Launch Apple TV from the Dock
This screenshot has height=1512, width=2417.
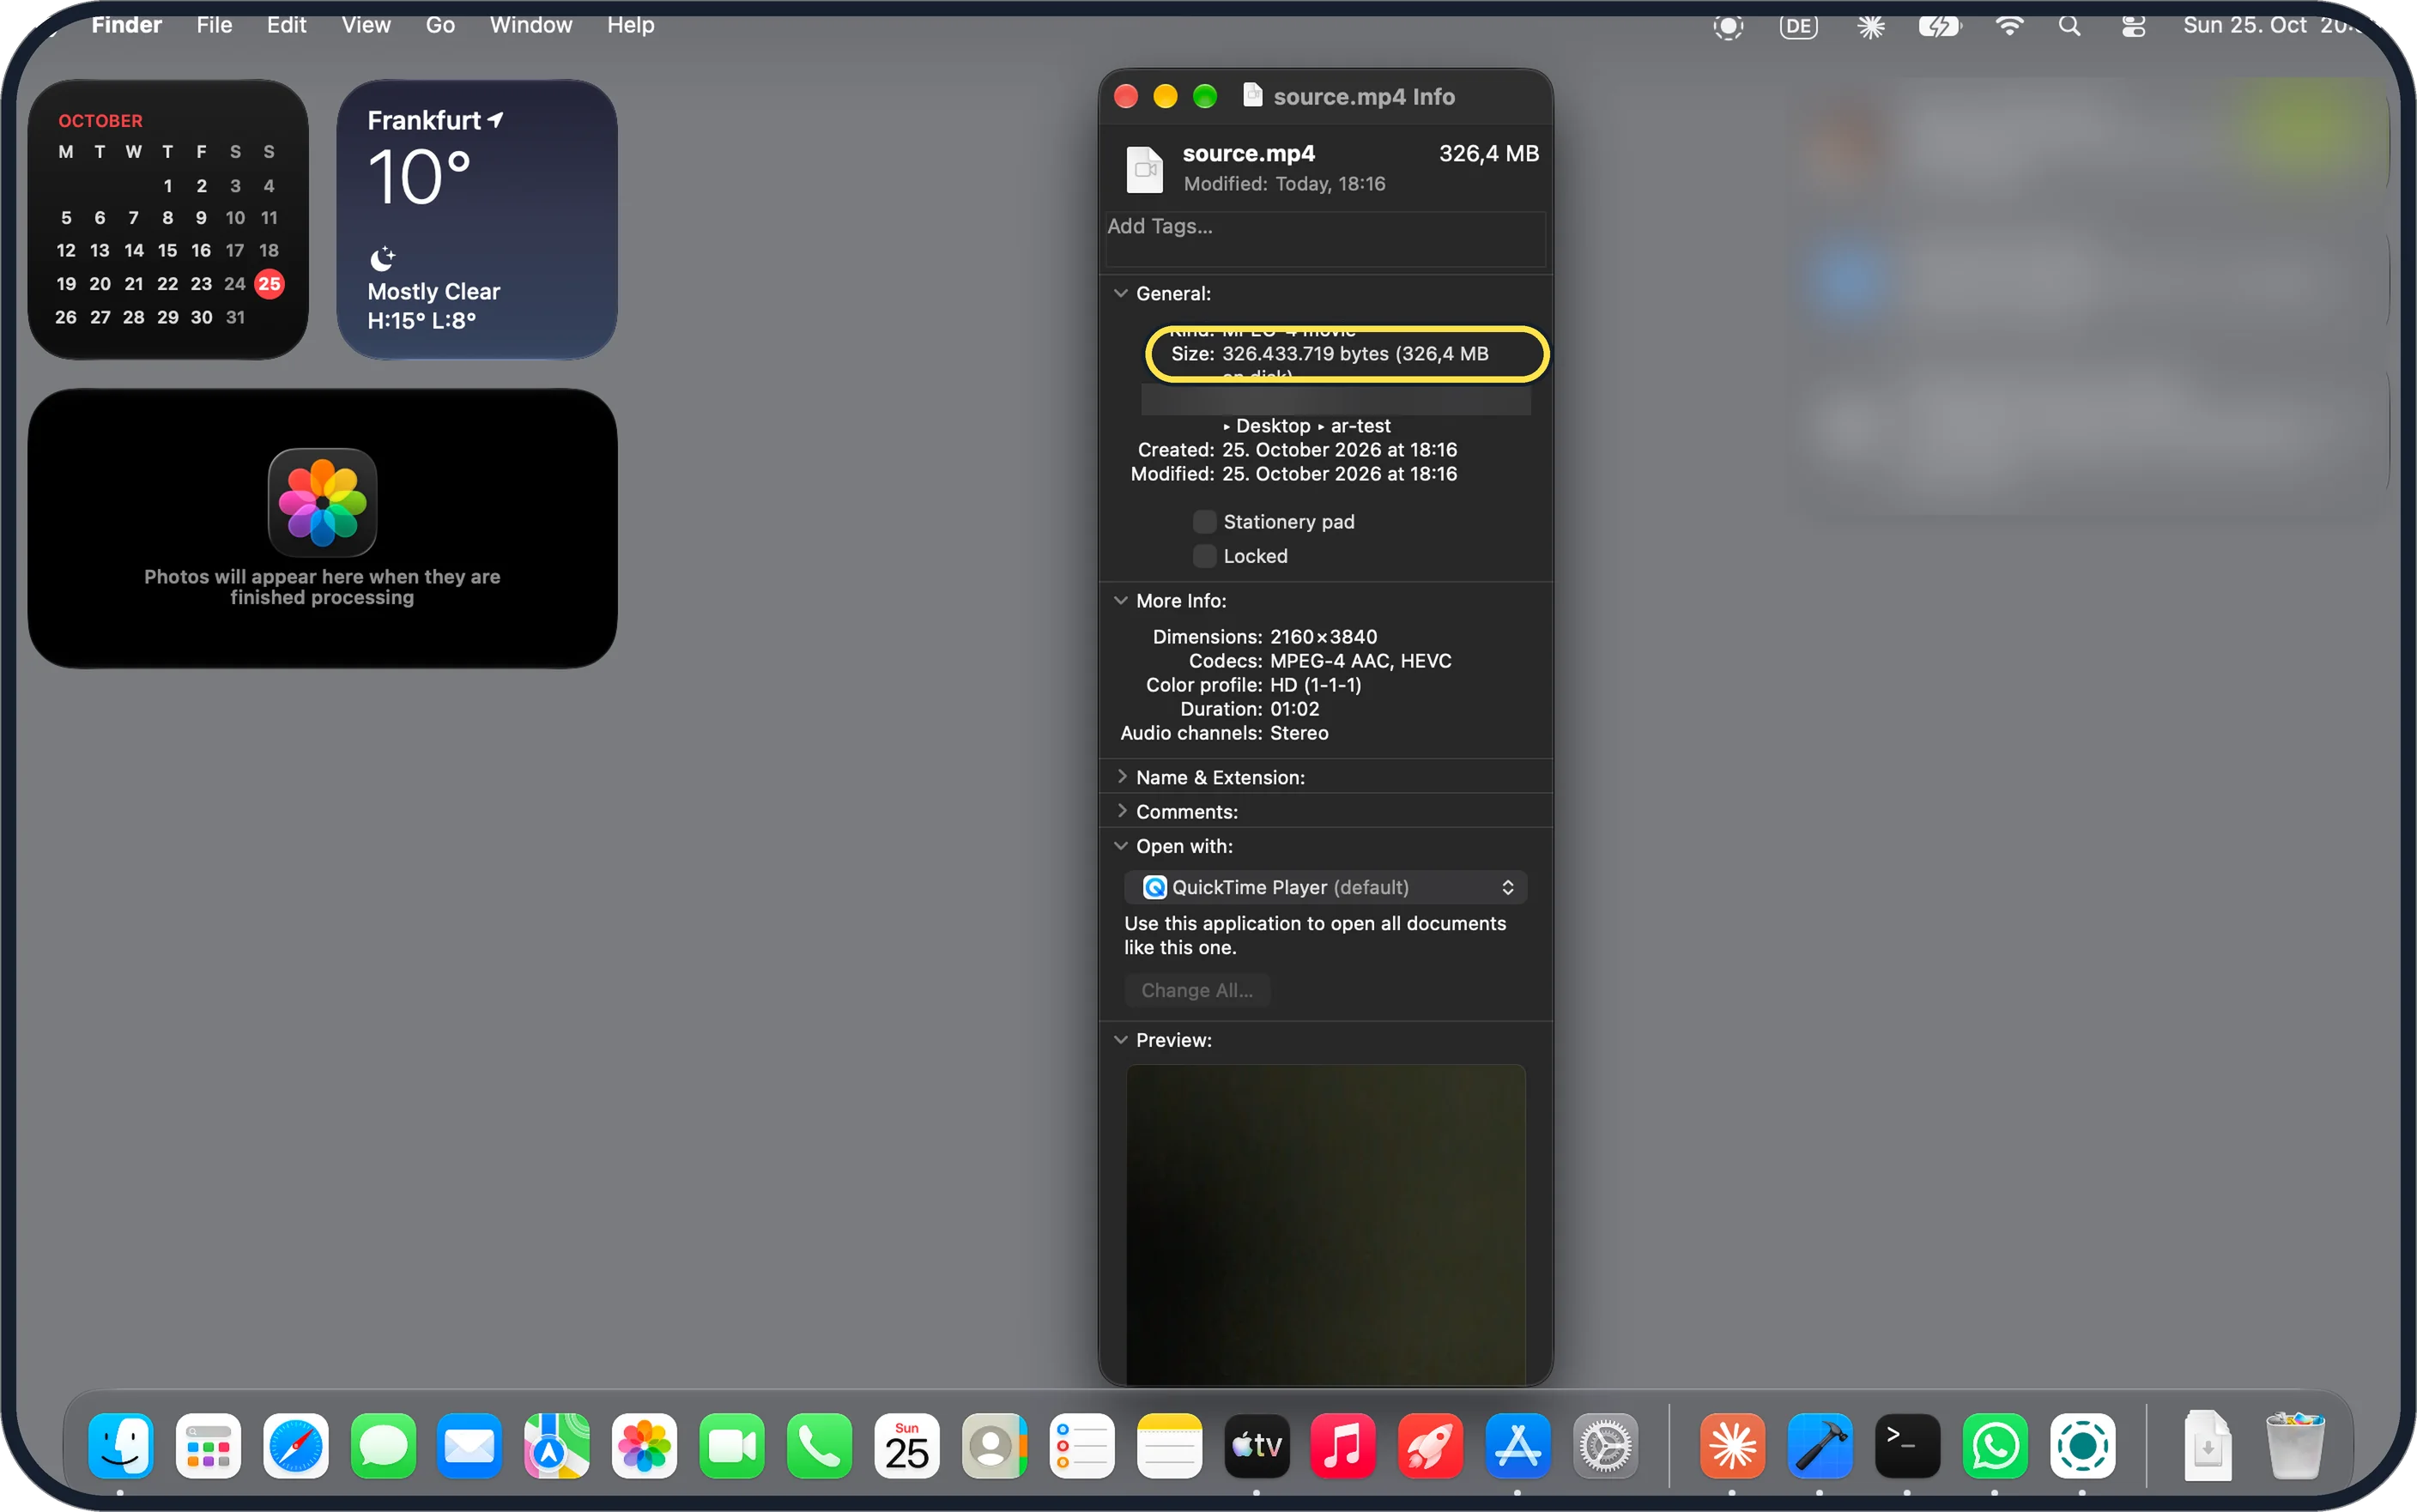(1257, 1446)
